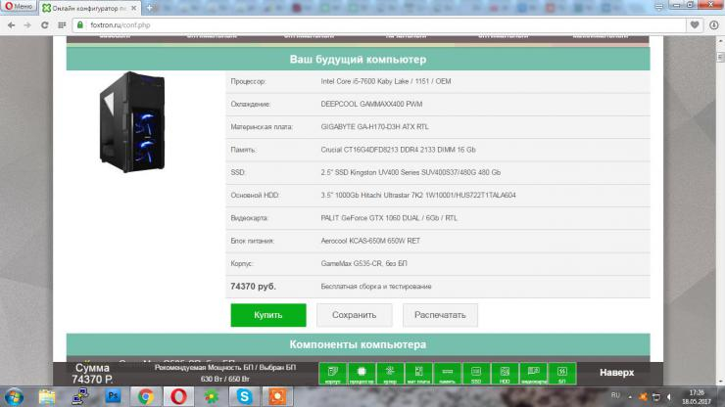Click the корпус (case) icon in bottom bar
725x407 pixels.
[x=332, y=373]
